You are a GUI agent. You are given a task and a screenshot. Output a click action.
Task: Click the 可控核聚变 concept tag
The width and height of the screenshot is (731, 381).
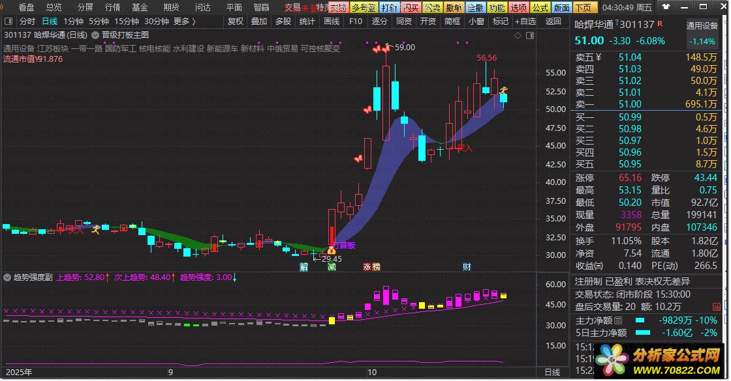click(320, 48)
